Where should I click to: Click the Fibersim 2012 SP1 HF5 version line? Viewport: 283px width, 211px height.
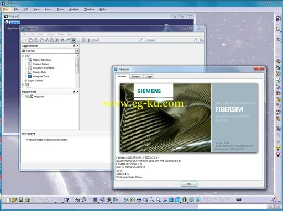point(137,157)
